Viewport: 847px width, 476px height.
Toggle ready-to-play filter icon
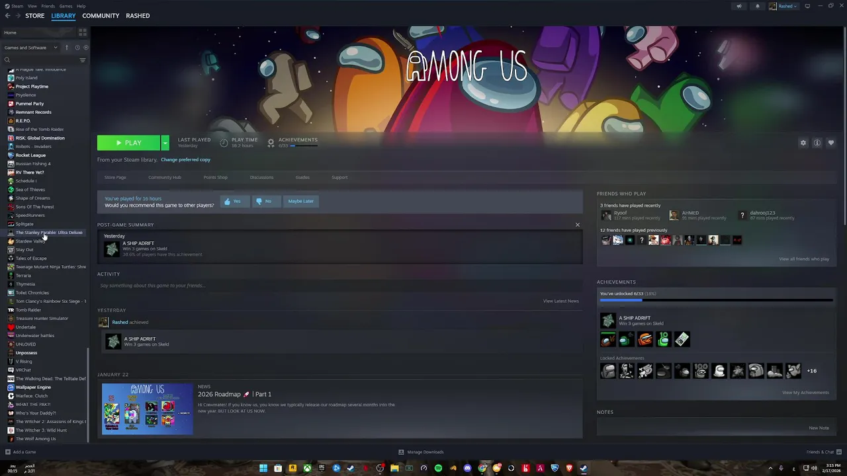[85, 48]
